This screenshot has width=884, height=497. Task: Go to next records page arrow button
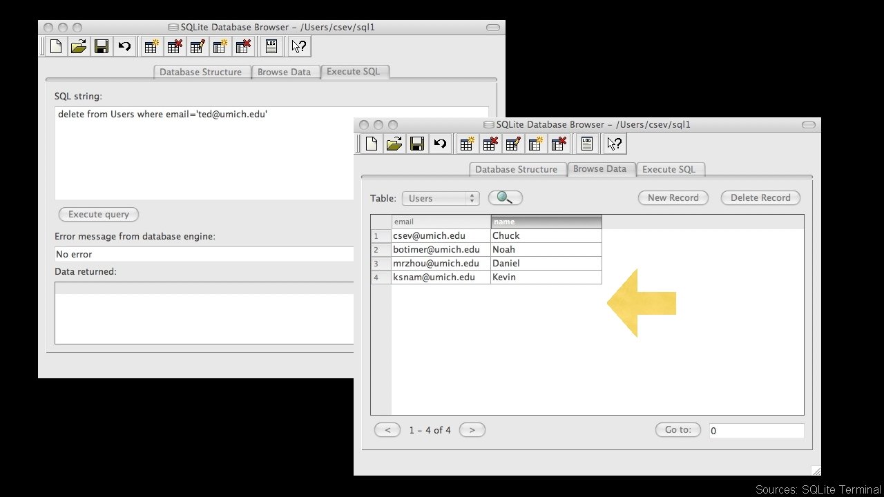pos(472,430)
